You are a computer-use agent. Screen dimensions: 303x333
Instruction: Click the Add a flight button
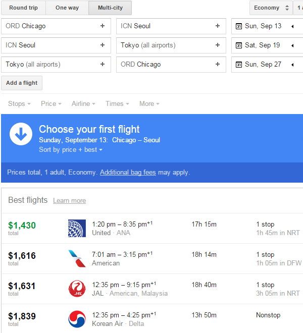tap(22, 83)
